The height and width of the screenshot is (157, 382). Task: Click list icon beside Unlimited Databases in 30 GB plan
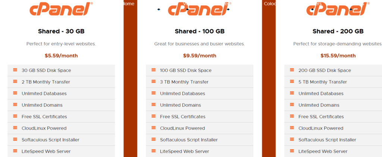15,93
